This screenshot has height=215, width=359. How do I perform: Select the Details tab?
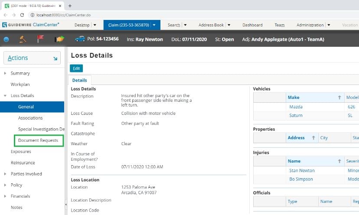79,80
